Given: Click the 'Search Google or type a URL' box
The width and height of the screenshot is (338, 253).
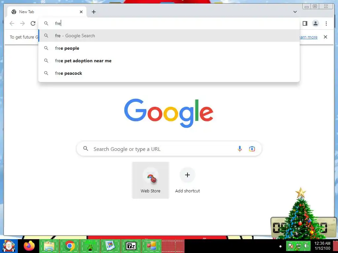Looking at the screenshot, I should pos(169,149).
